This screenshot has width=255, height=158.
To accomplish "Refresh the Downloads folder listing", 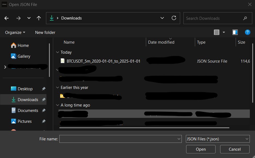I will [174, 18].
